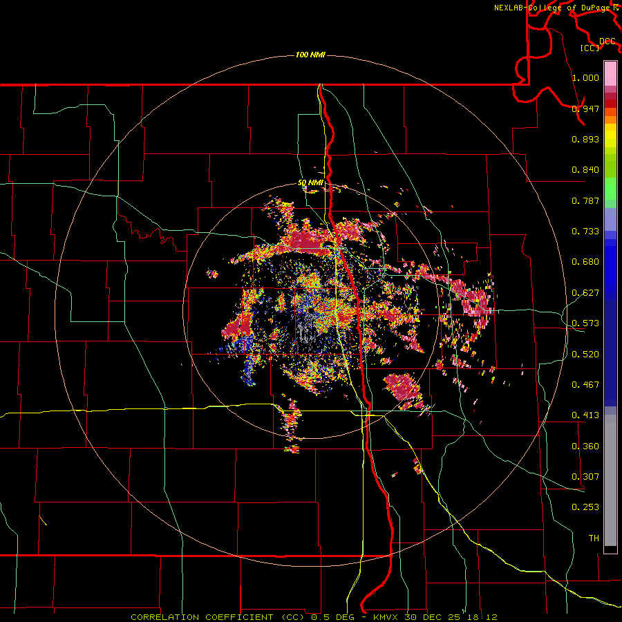The height and width of the screenshot is (622, 622).
Task: Select the 0.307 legend value
Action: 585,477
